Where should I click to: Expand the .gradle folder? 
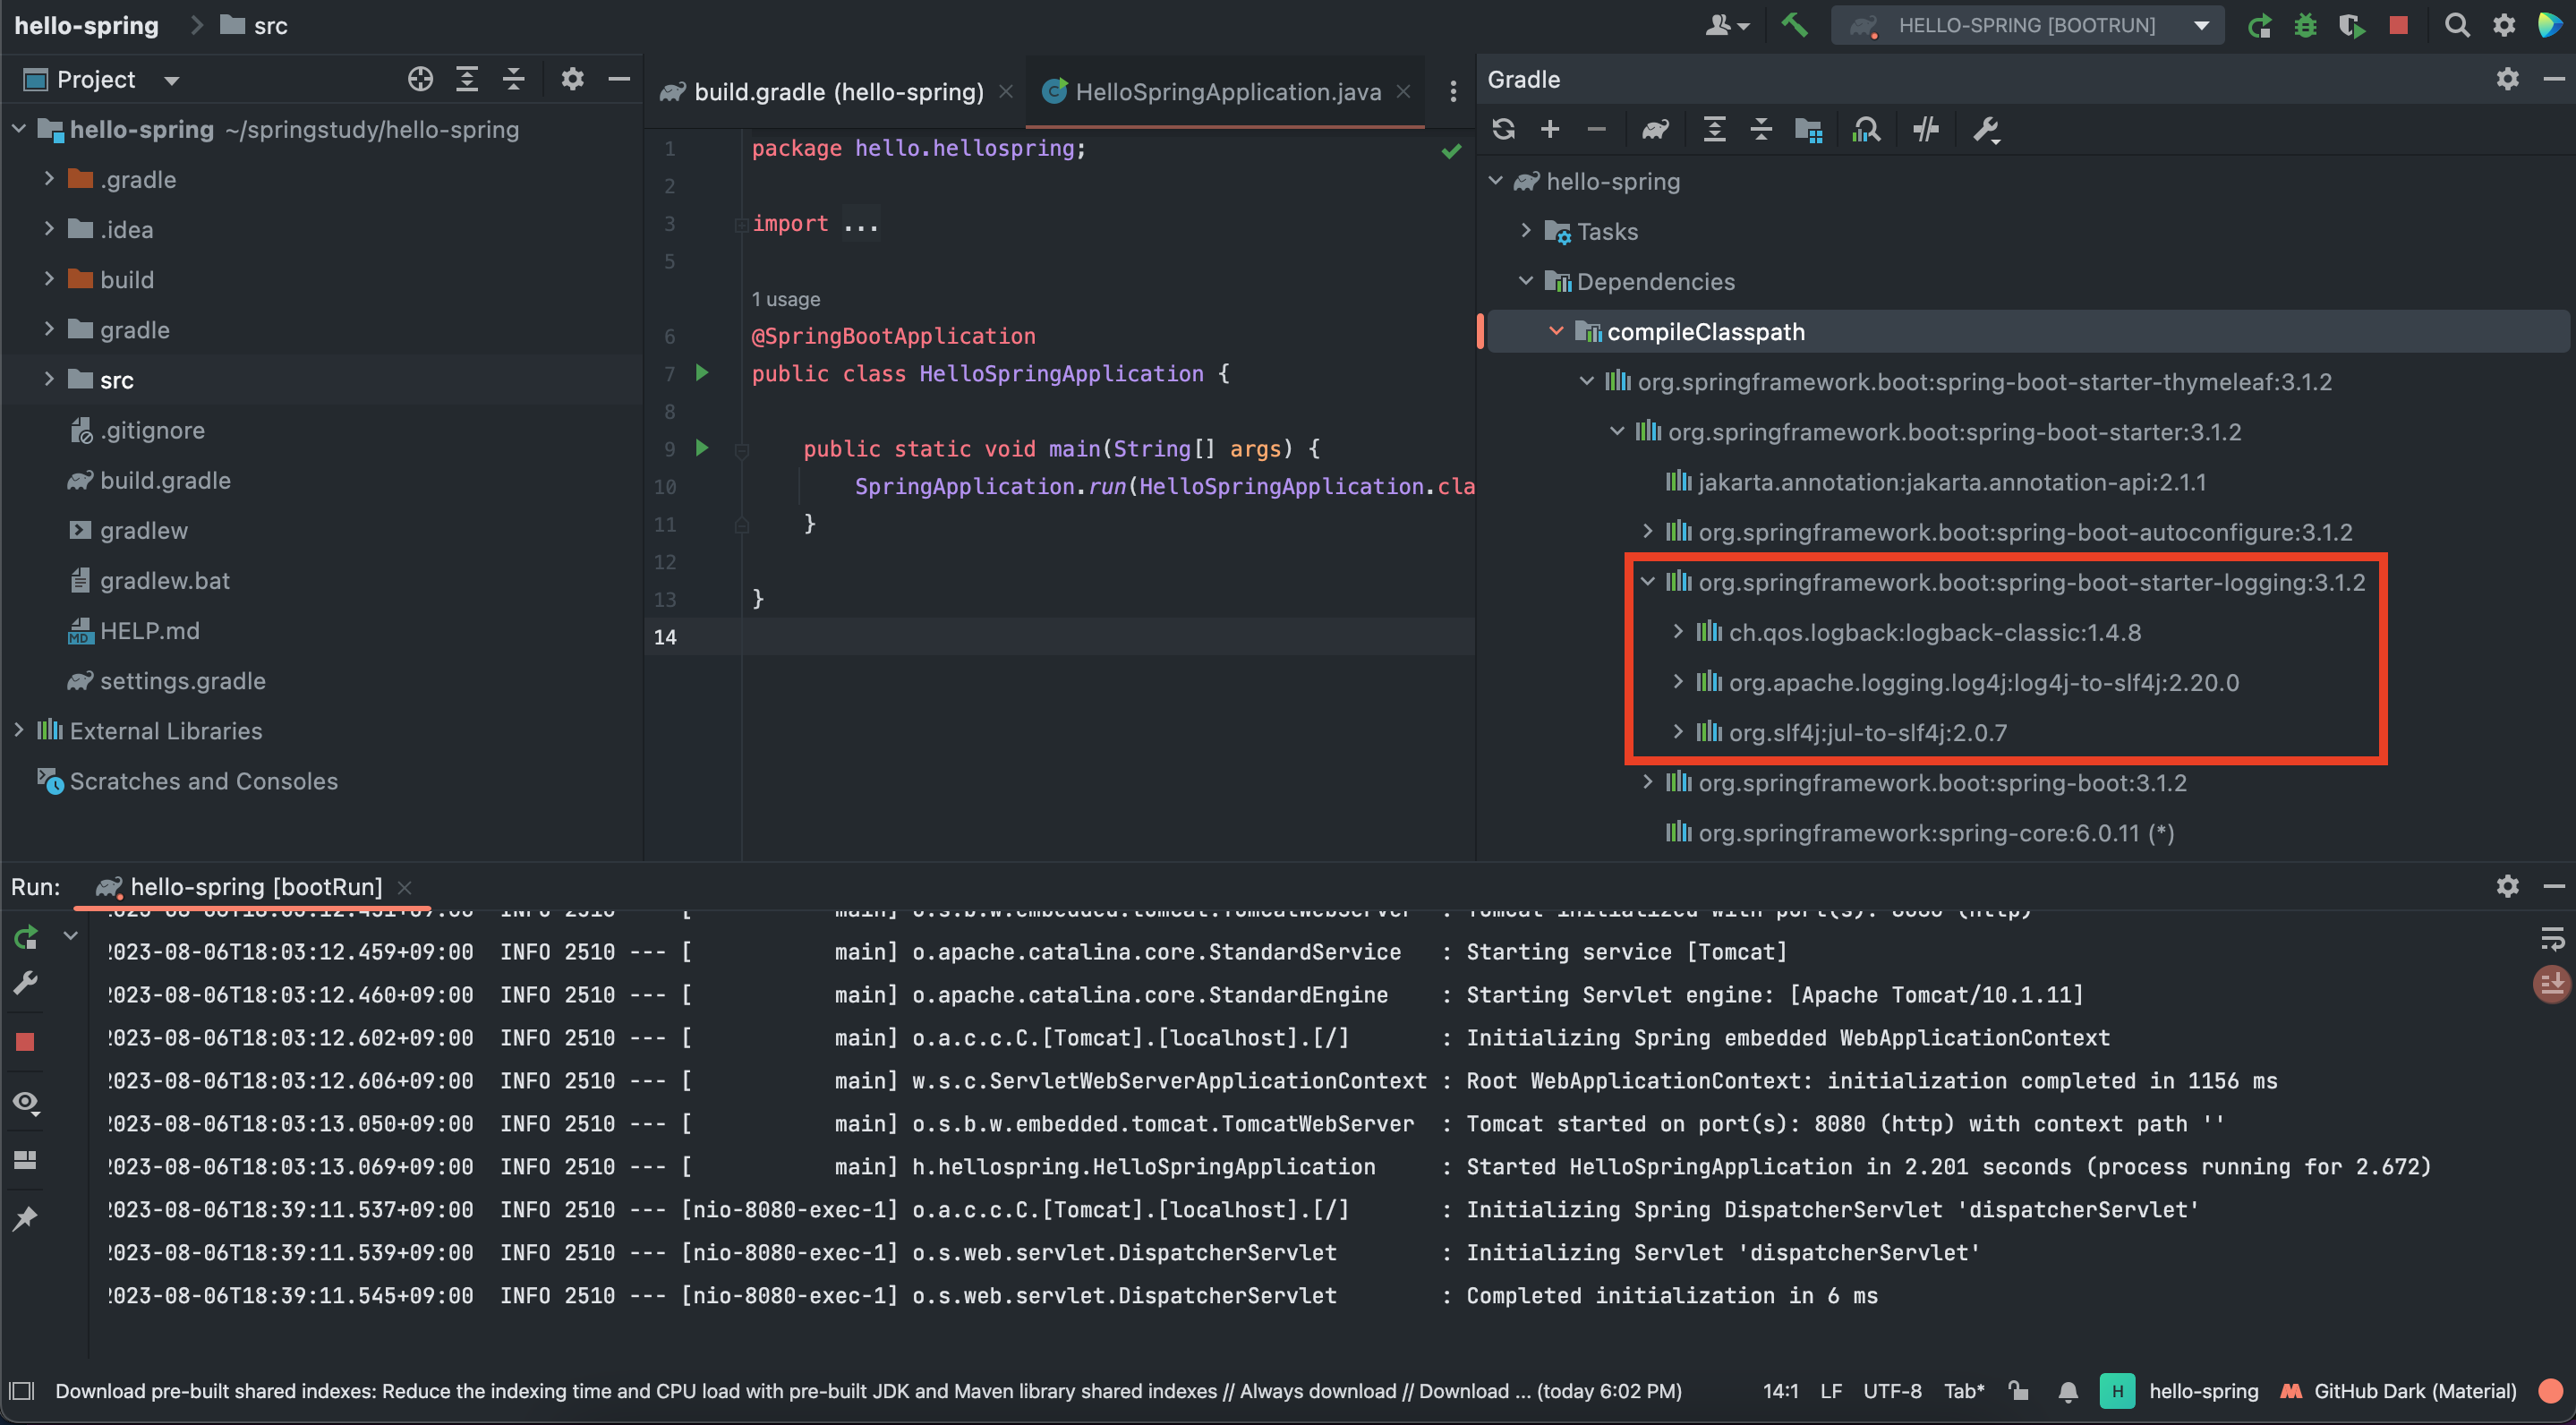point(48,179)
